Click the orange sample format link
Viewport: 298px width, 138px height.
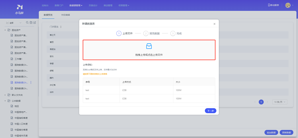click(95, 74)
